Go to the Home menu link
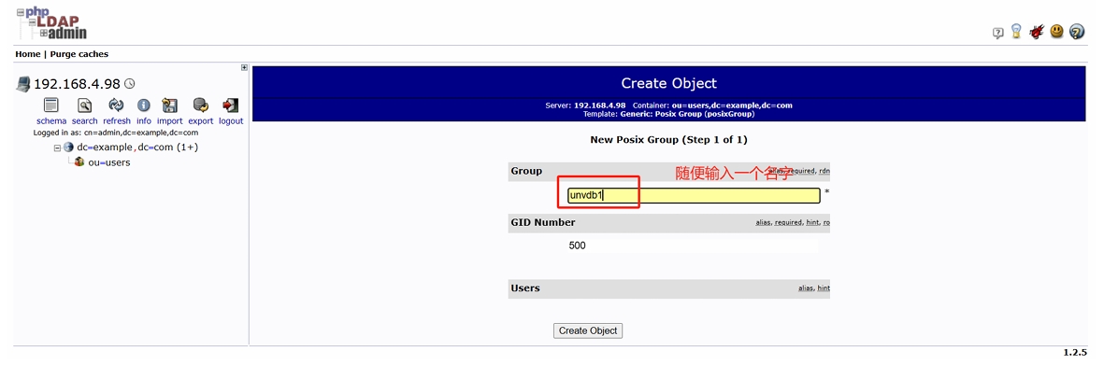Viewport: 1104px width, 365px height. [x=27, y=54]
